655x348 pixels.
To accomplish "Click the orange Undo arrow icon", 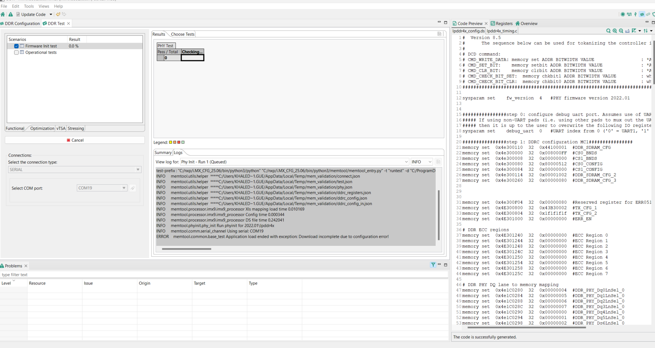I will click(58, 14).
